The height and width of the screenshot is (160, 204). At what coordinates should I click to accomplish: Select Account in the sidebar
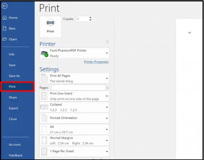[15, 144]
